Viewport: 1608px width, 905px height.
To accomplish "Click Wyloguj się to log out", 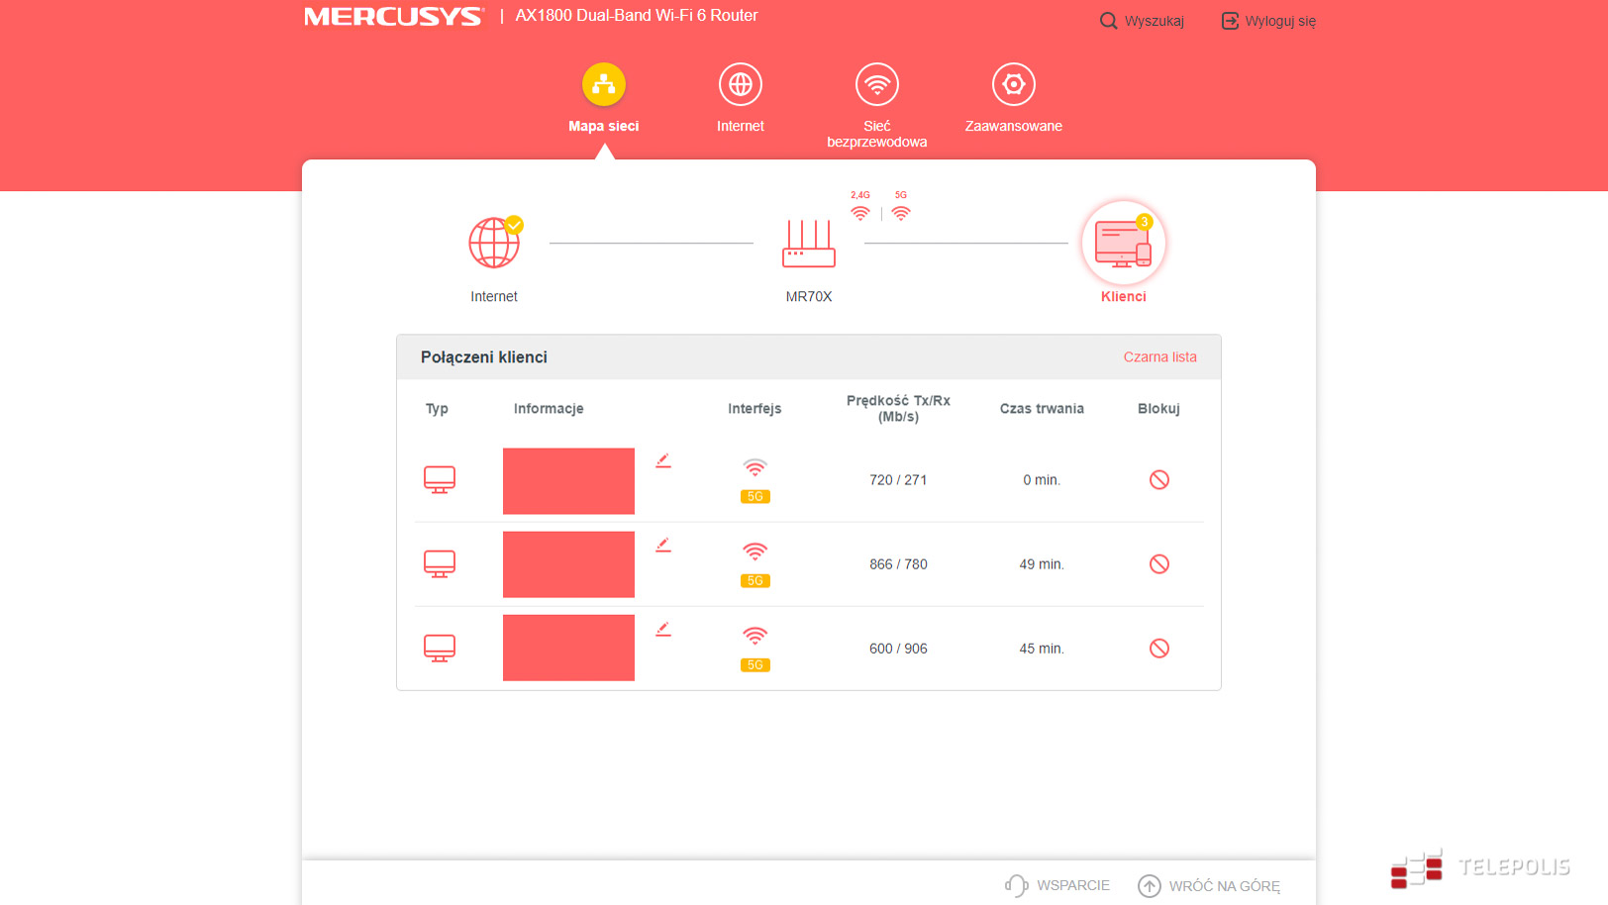I will 1268,21.
